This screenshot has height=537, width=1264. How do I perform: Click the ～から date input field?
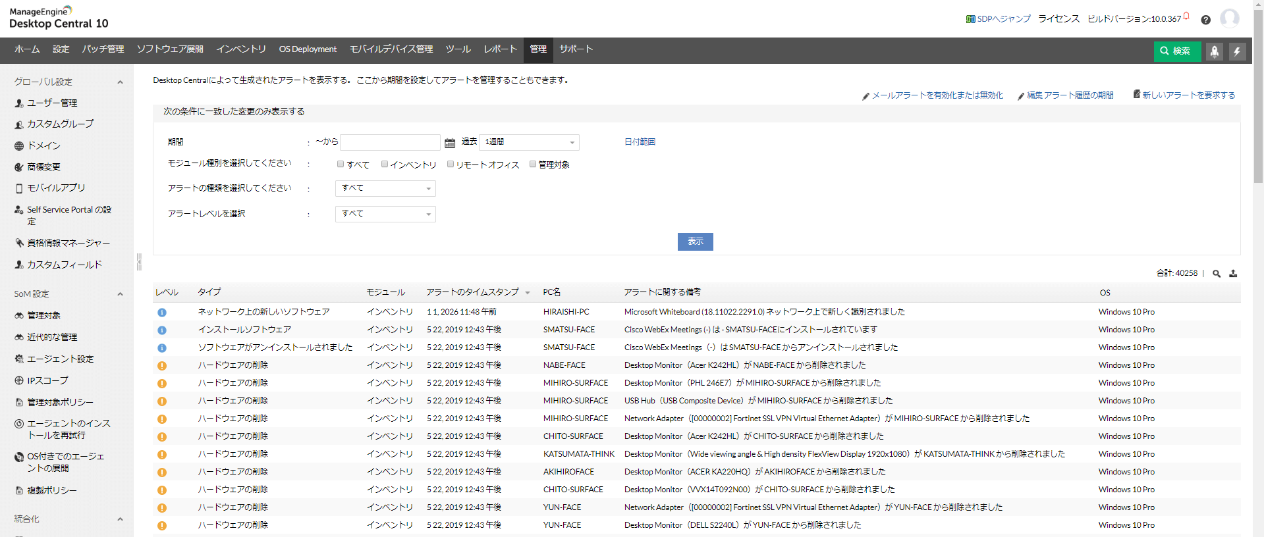[x=390, y=142]
